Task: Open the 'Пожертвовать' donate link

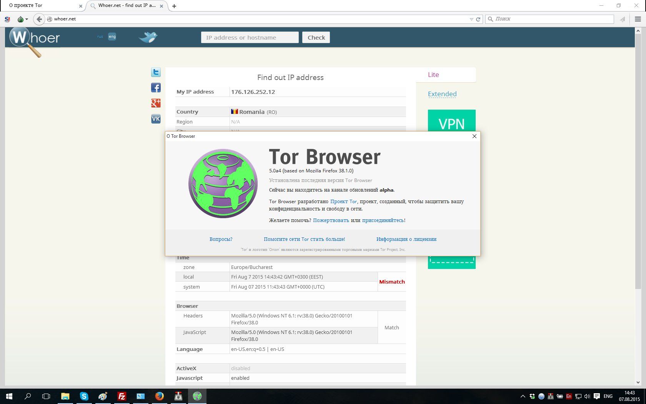Action: (331, 220)
